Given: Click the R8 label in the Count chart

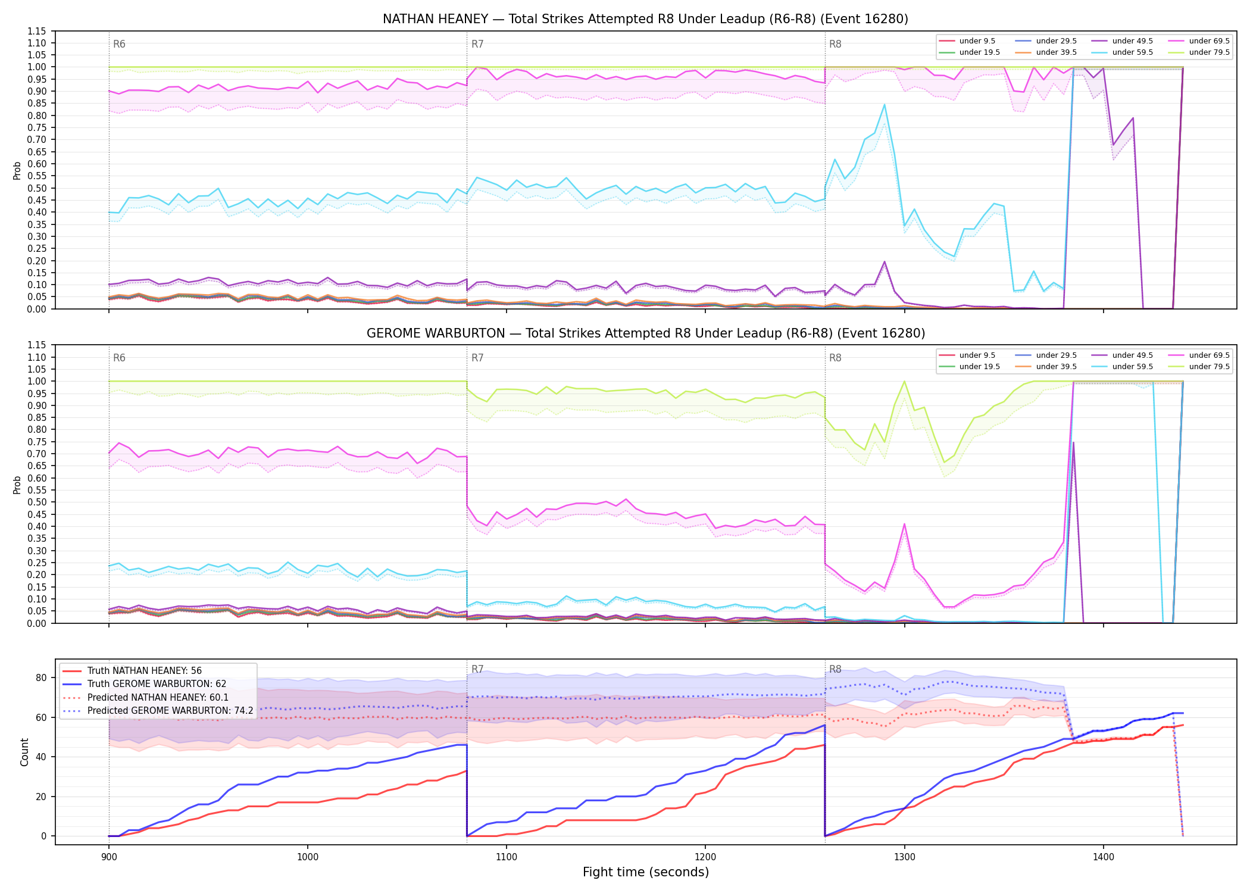Looking at the screenshot, I should [x=835, y=669].
